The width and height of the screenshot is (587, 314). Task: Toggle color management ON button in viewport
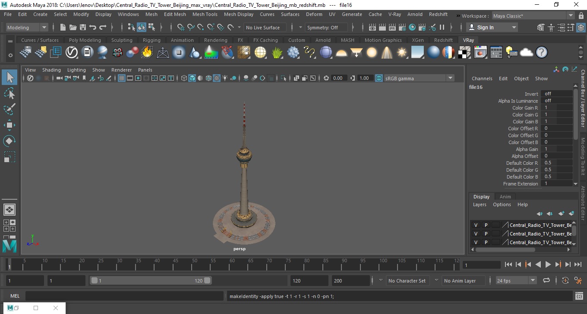pyautogui.click(x=379, y=78)
